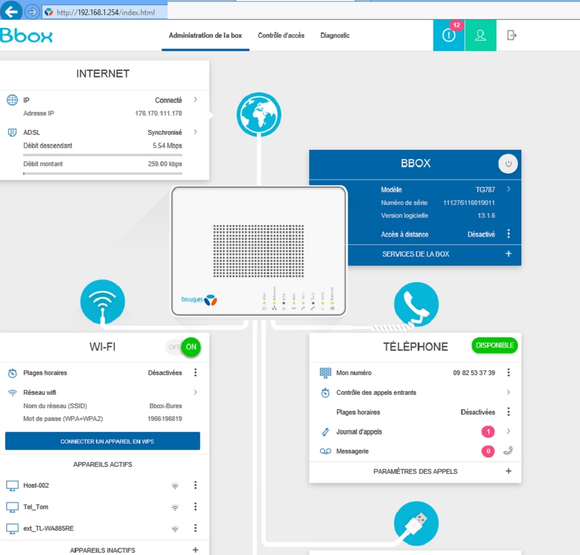
Task: Open Journal d'appels entry
Action: tap(359, 432)
